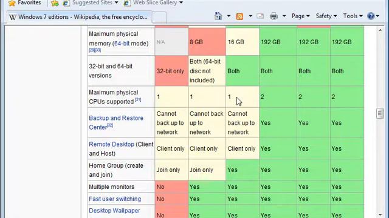Click the RSS feeds icon
389x218 pixels.
click(x=239, y=16)
